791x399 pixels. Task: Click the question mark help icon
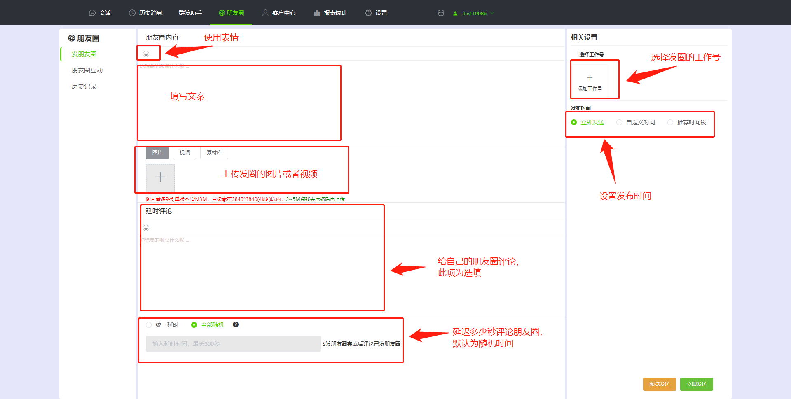click(236, 324)
